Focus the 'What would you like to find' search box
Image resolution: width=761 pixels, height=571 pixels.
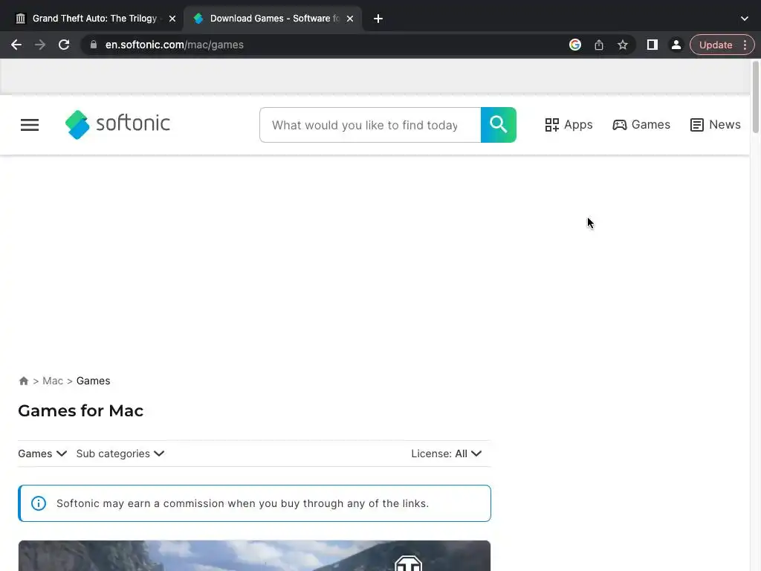[370, 125]
